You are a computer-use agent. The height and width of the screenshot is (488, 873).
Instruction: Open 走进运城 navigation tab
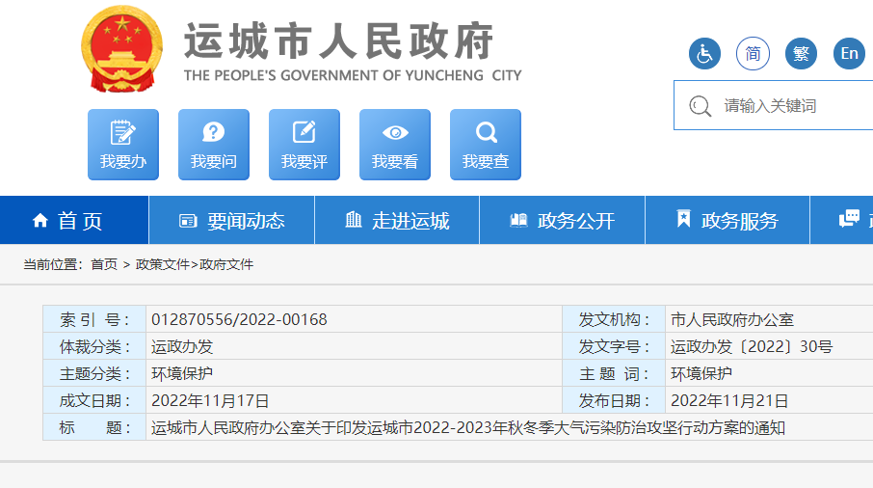pos(397,220)
